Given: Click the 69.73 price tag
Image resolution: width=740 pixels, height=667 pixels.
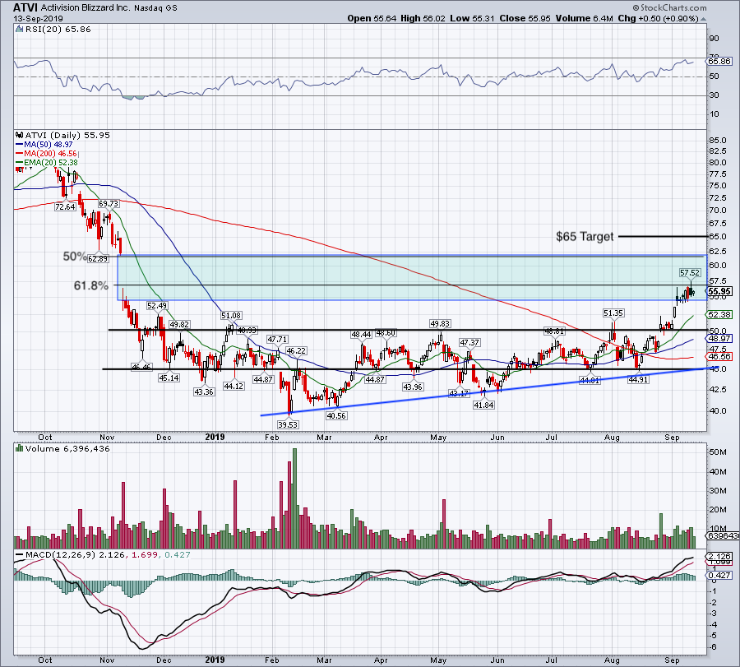Looking at the screenshot, I should [x=109, y=203].
